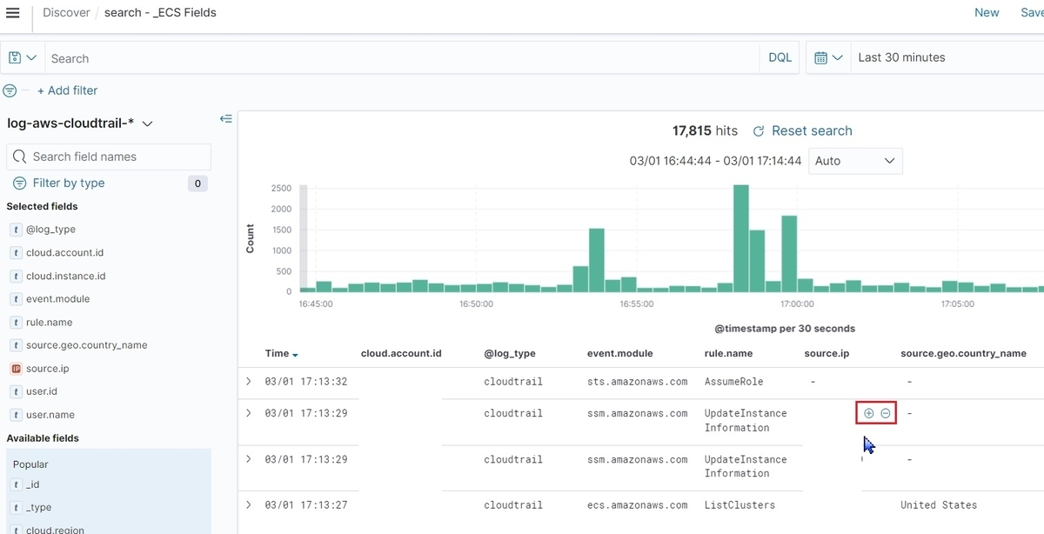Click the Search field names input

pos(109,157)
